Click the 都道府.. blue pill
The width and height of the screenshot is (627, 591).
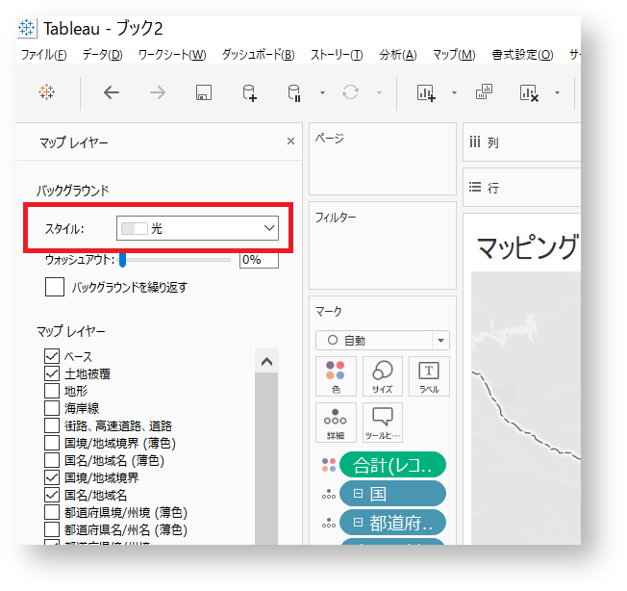coord(392,522)
